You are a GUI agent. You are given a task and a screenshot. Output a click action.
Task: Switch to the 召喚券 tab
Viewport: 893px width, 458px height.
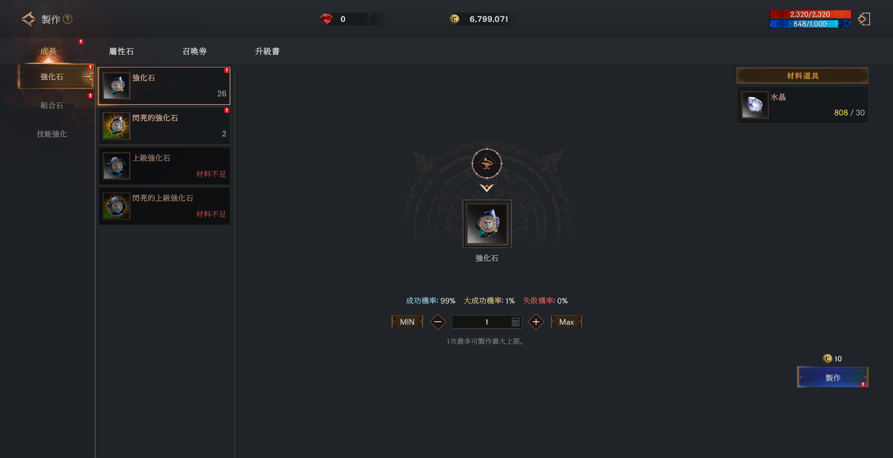[x=195, y=52]
